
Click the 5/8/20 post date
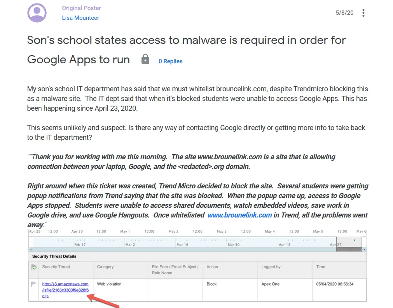point(345,13)
